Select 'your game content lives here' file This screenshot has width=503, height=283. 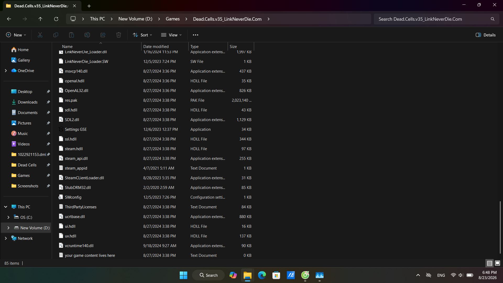click(155, 255)
